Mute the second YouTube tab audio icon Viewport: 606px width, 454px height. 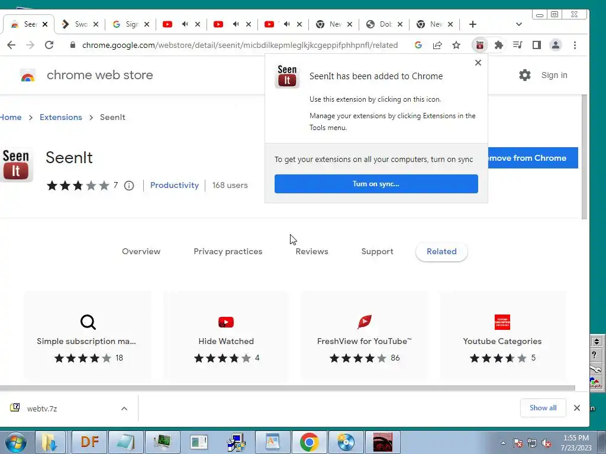[236, 24]
